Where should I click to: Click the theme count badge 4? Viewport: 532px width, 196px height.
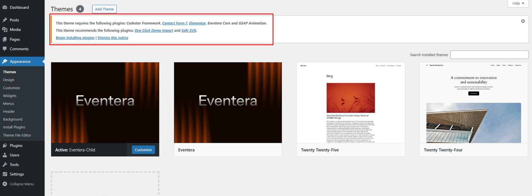[x=80, y=9]
